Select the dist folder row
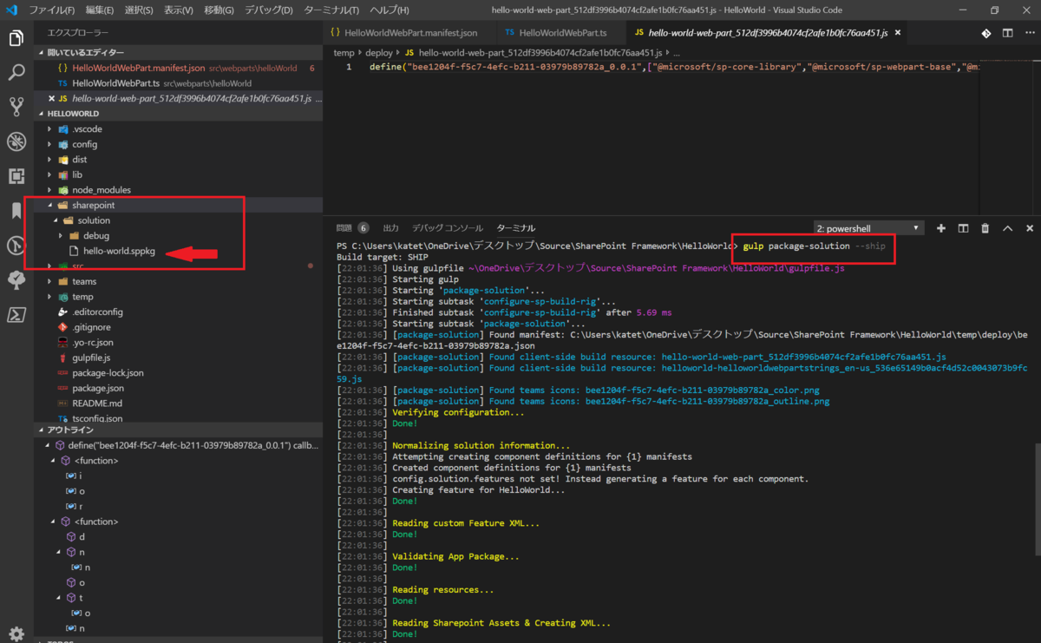Image resolution: width=1041 pixels, height=643 pixels. point(179,160)
